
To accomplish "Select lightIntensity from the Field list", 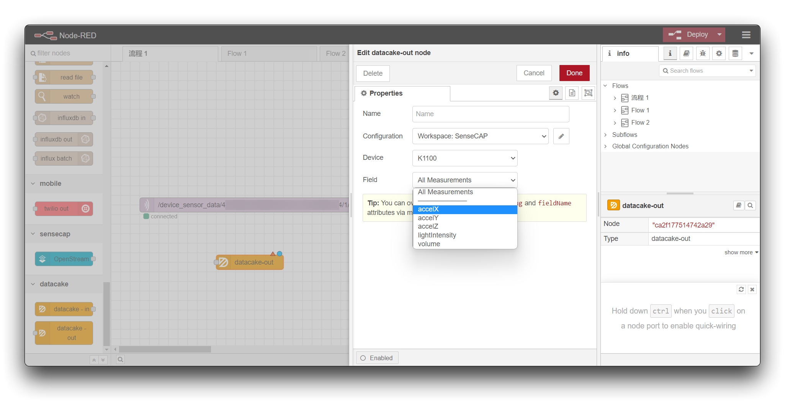I will coord(465,235).
